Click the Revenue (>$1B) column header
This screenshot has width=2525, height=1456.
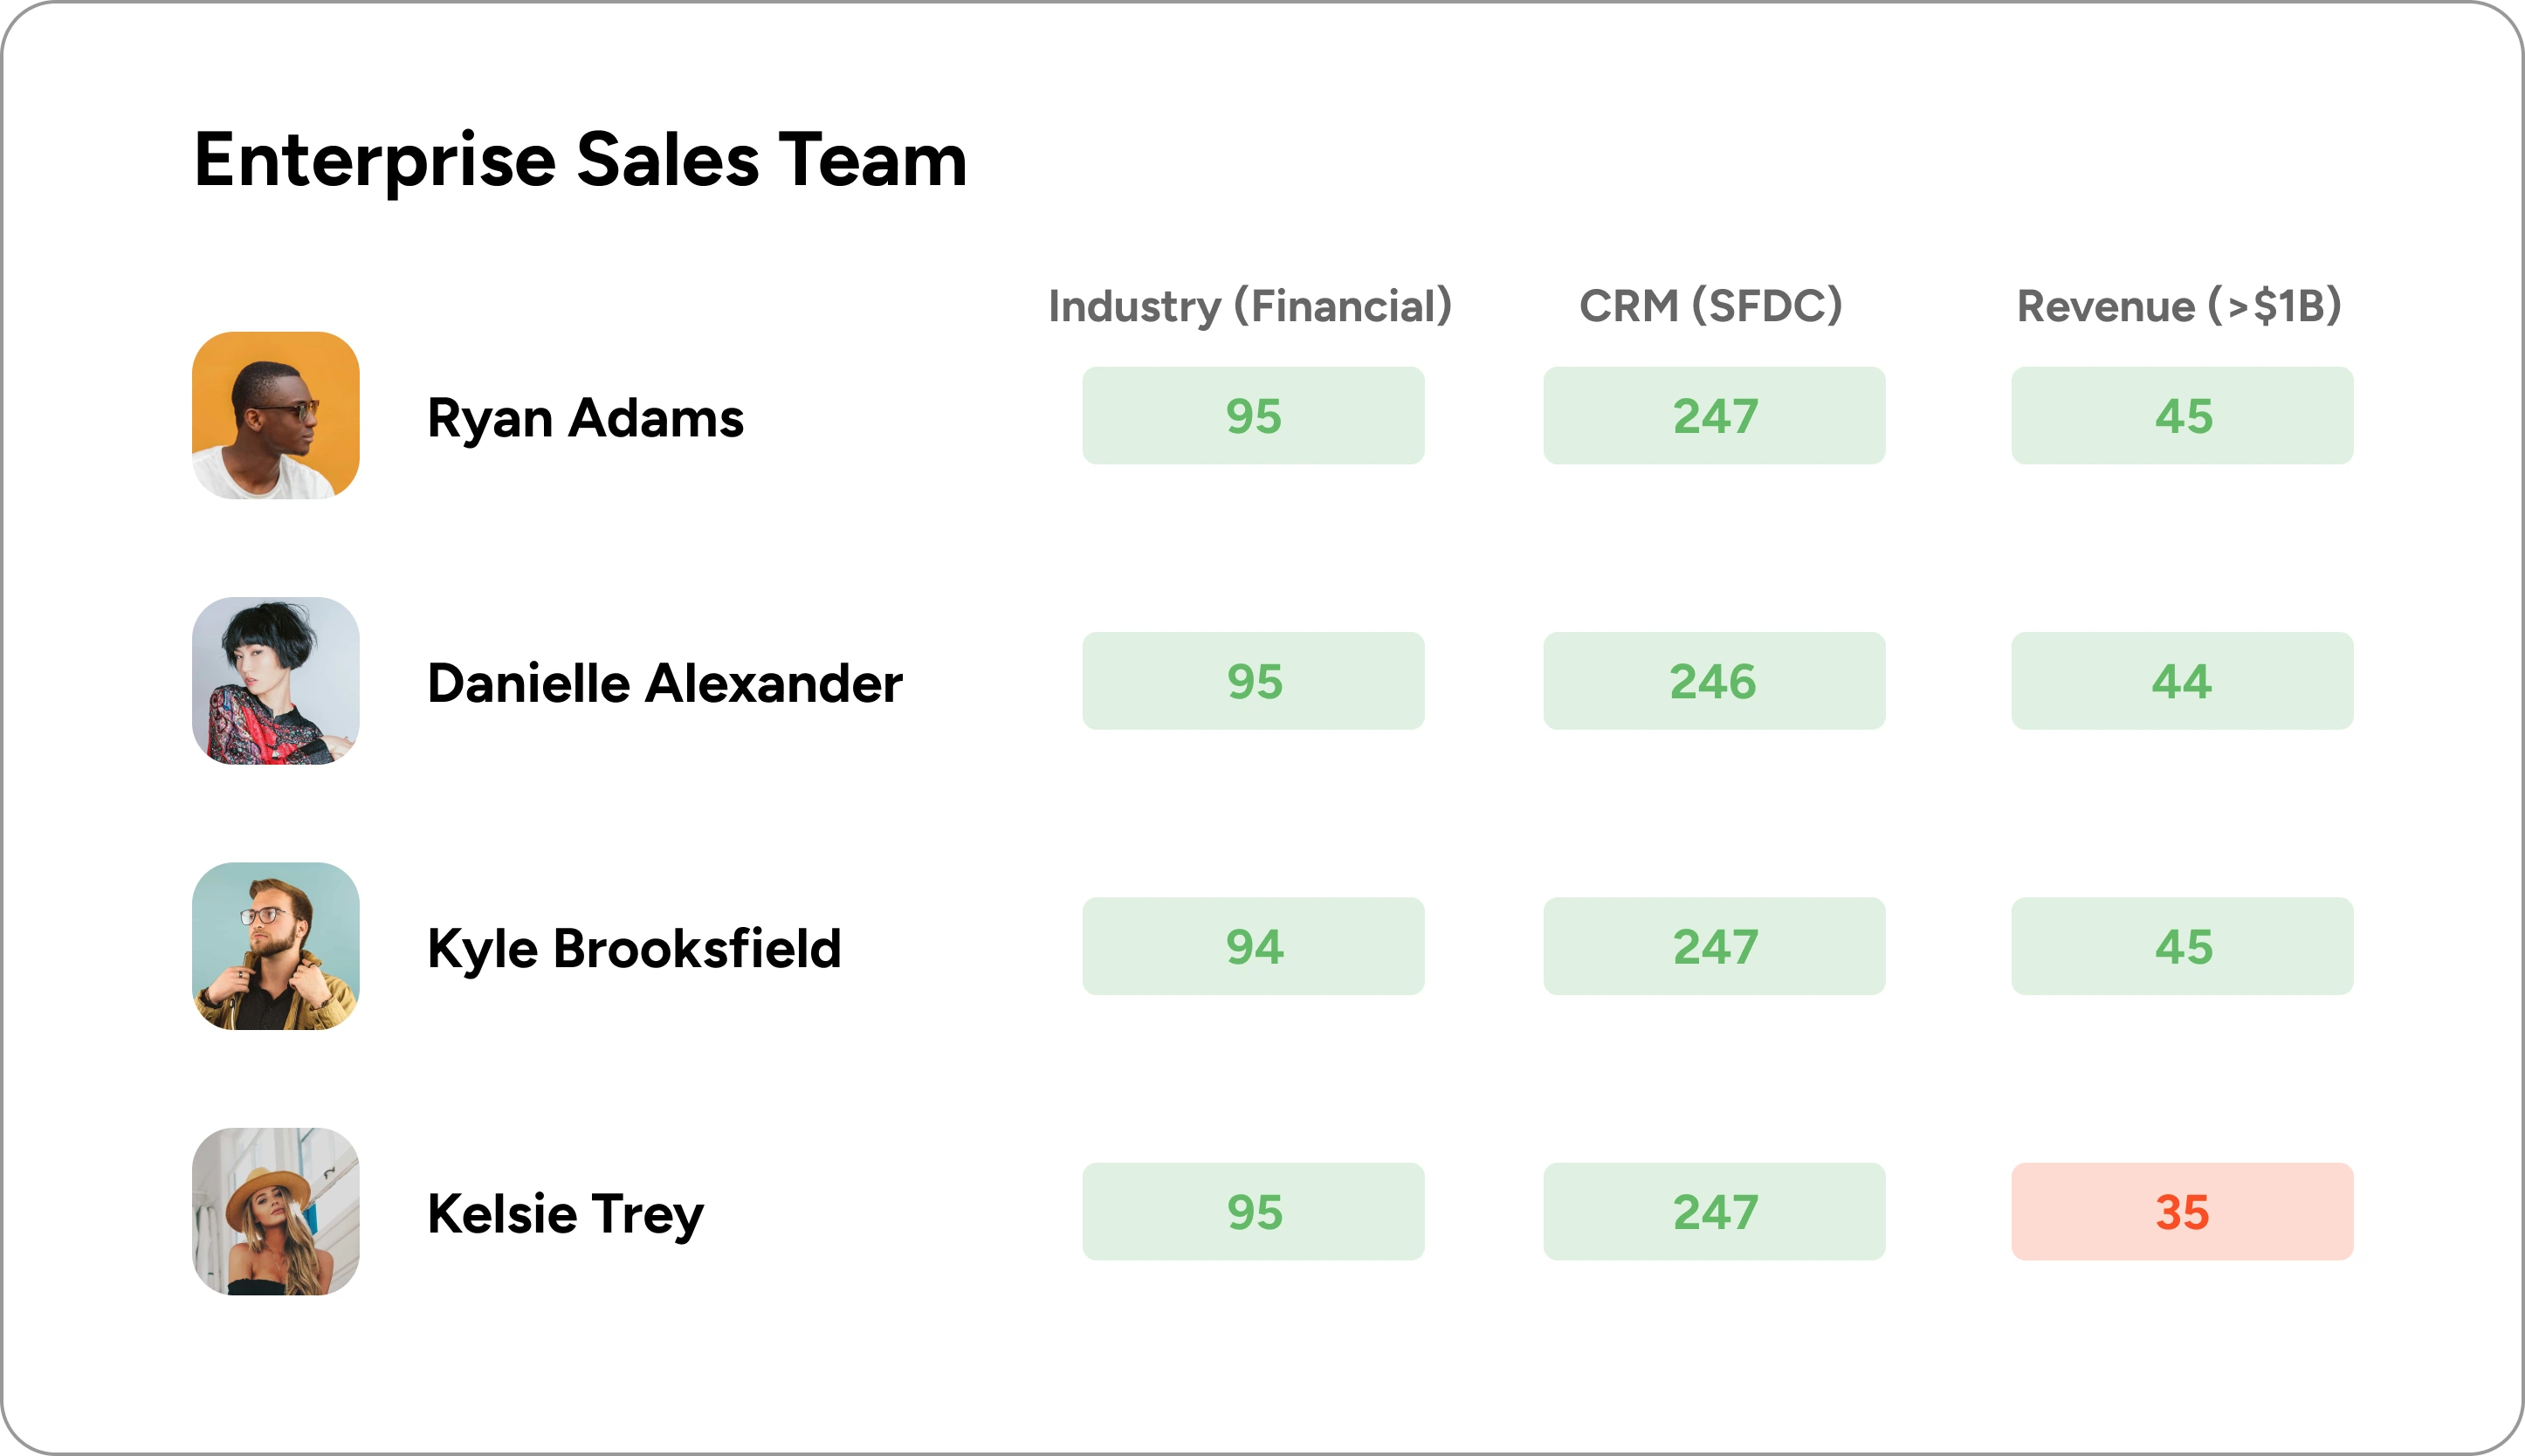point(2179,306)
